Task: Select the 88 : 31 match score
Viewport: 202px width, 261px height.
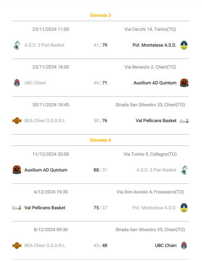Action: [100, 170]
